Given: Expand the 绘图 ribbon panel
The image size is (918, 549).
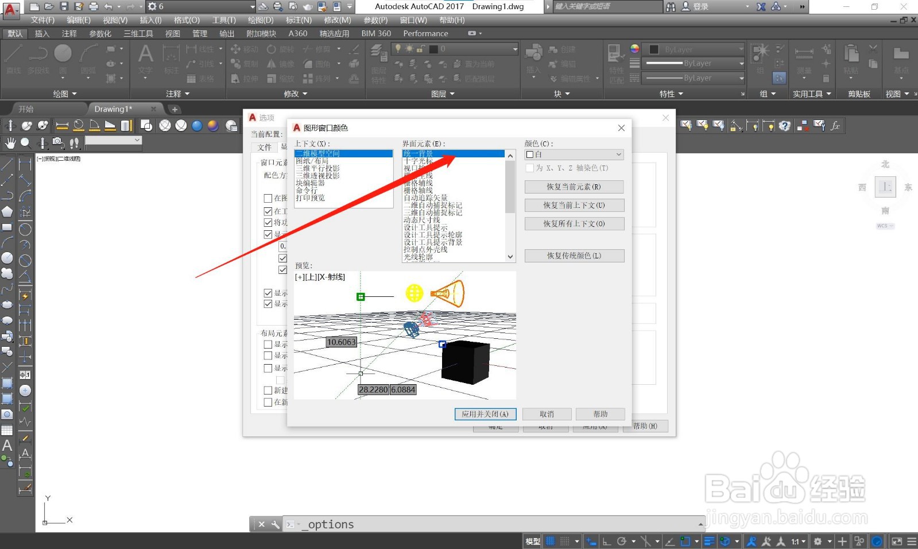Looking at the screenshot, I should 65,94.
